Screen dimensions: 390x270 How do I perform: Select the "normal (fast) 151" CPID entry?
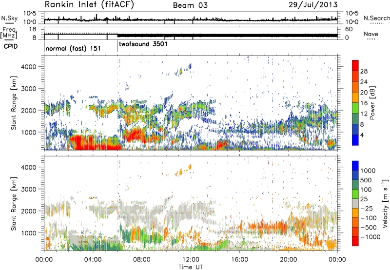pyautogui.click(x=73, y=48)
